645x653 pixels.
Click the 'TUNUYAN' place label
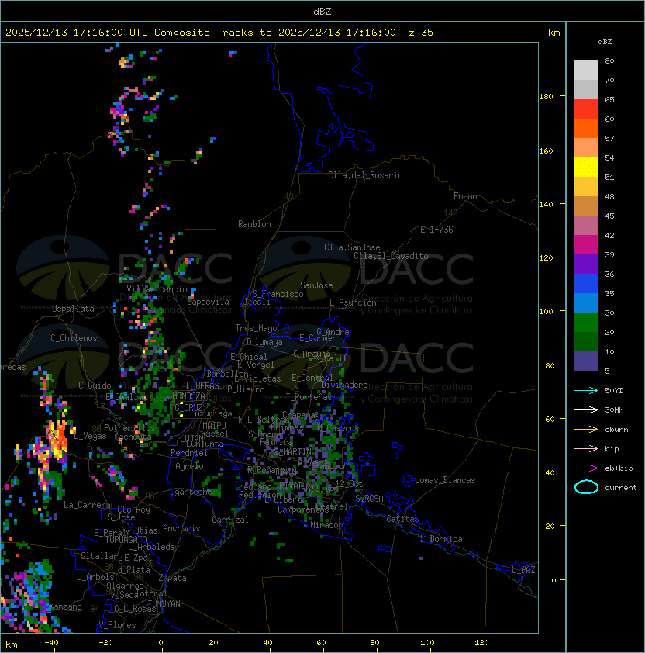tap(164, 604)
